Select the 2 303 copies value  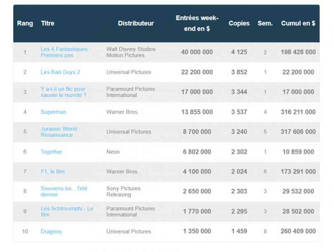[x=239, y=191]
